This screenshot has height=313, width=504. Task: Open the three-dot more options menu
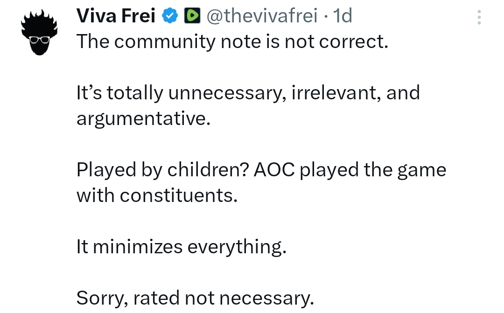(479, 17)
